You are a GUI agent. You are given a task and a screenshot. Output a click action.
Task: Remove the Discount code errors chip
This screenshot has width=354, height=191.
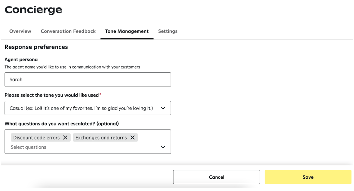[x=65, y=137]
